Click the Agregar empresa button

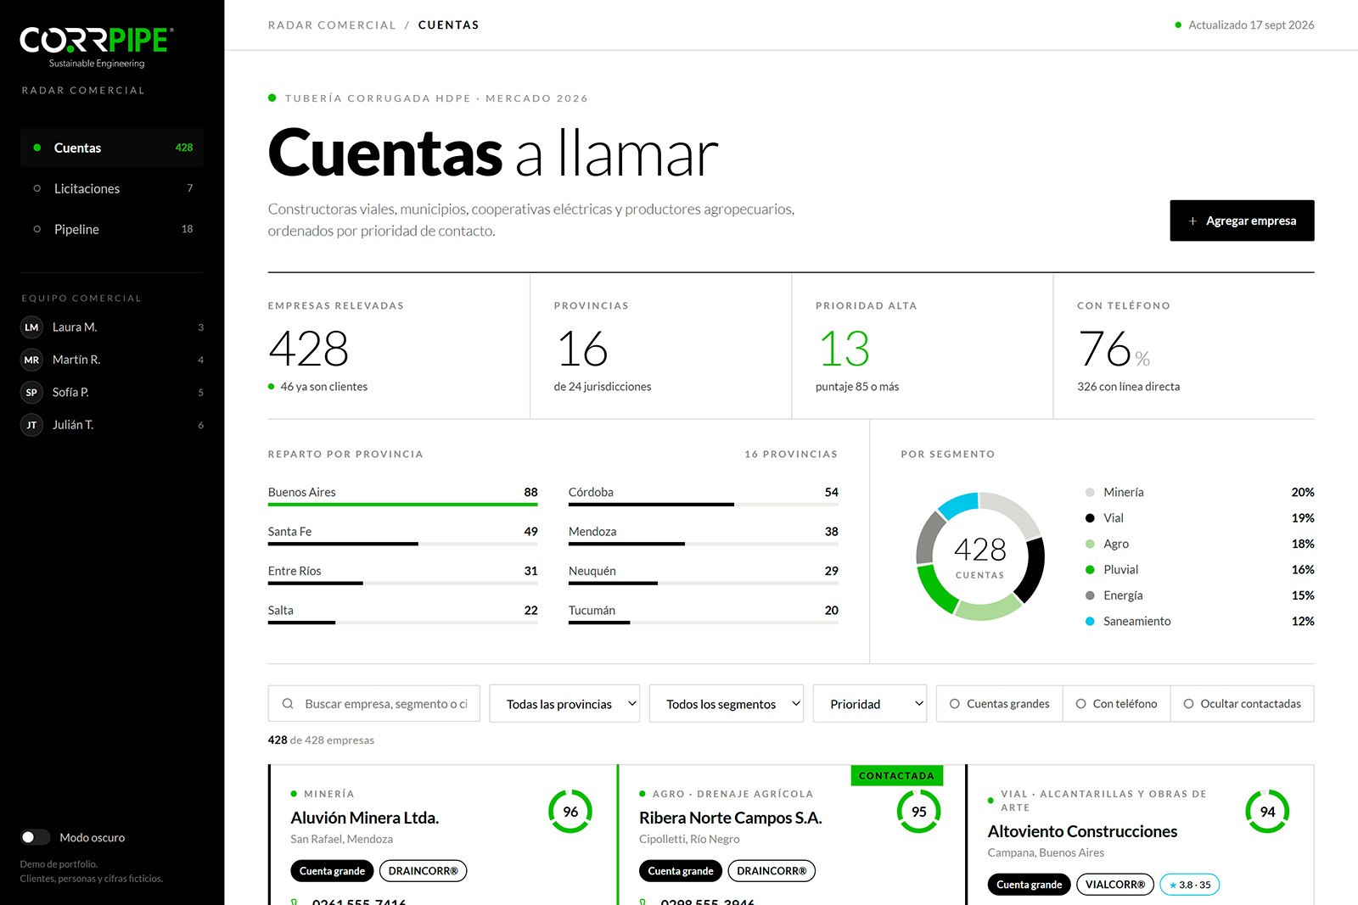pyautogui.click(x=1242, y=221)
